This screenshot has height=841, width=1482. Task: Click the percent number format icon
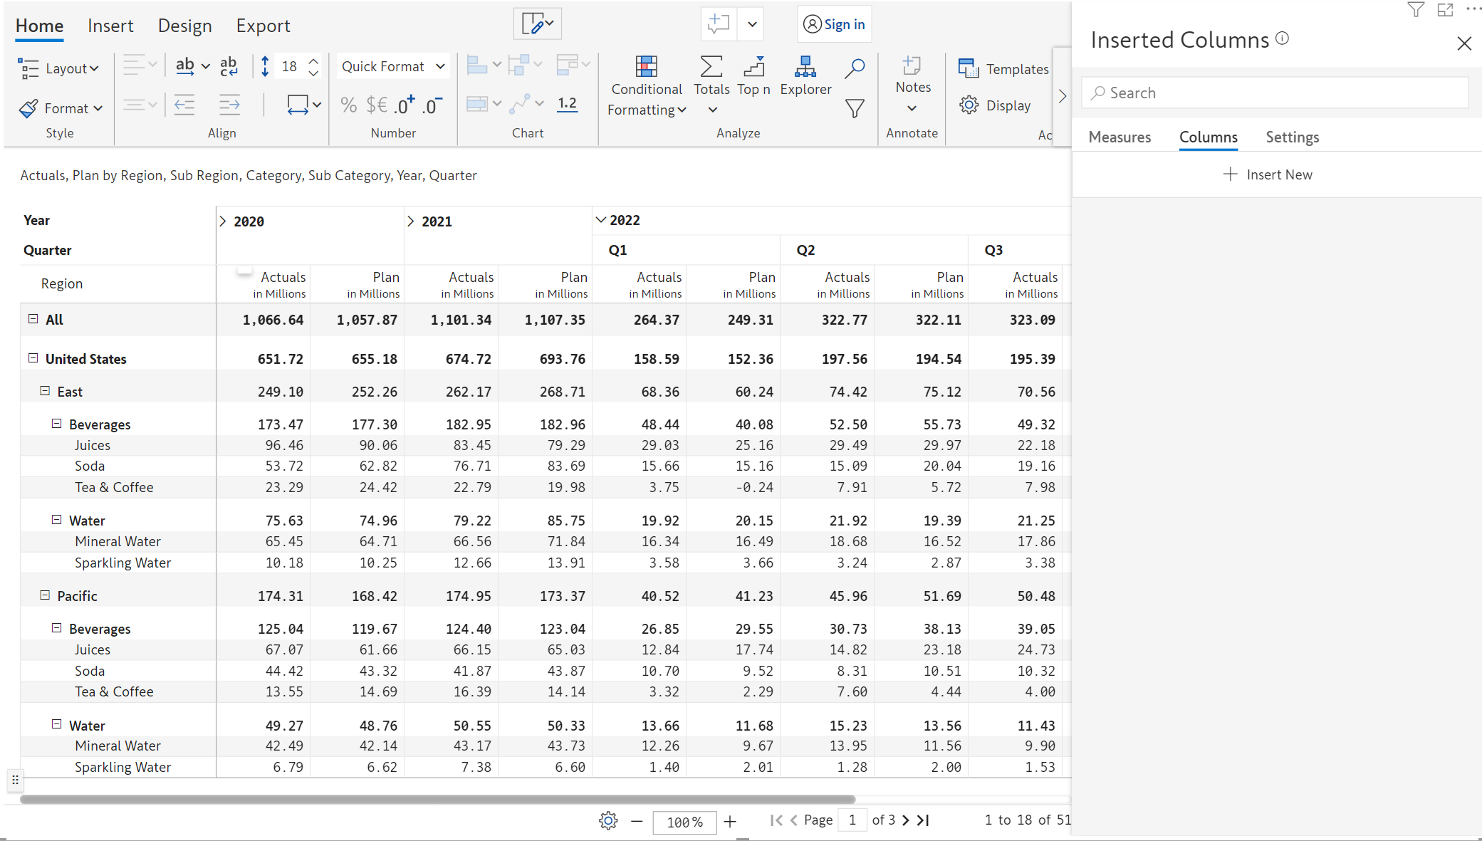(x=348, y=105)
